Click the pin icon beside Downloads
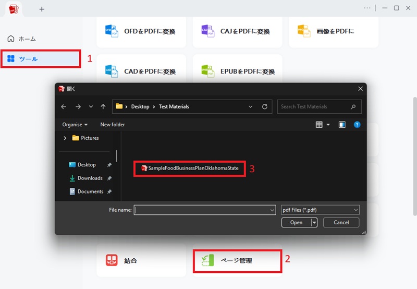The image size is (417, 289). tap(109, 178)
